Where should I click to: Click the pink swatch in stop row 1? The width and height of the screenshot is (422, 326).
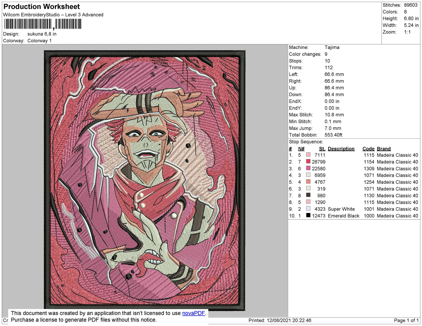click(308, 155)
